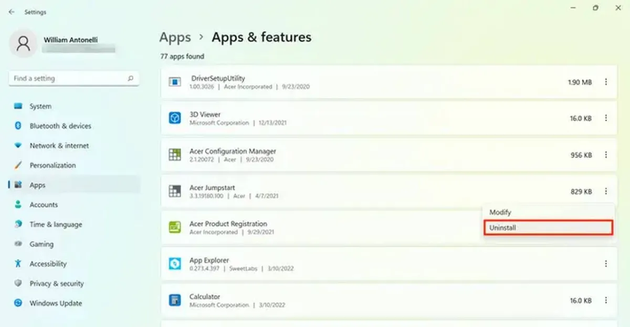
Task: Open Bluetooth & devices settings icon
Action: tap(18, 126)
